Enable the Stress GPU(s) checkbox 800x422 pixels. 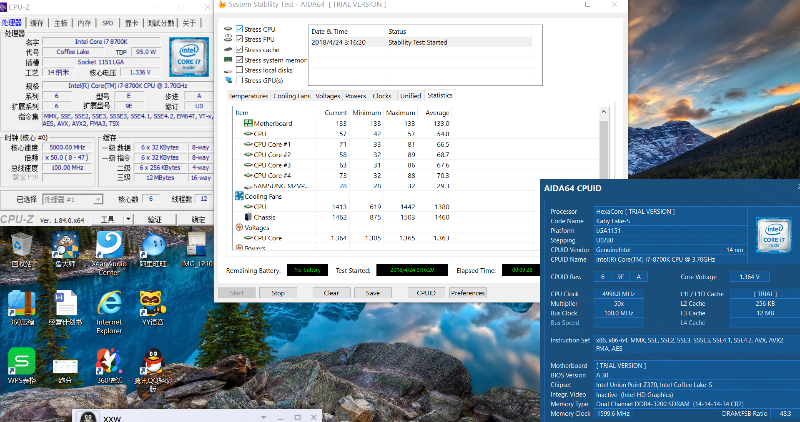click(x=239, y=80)
